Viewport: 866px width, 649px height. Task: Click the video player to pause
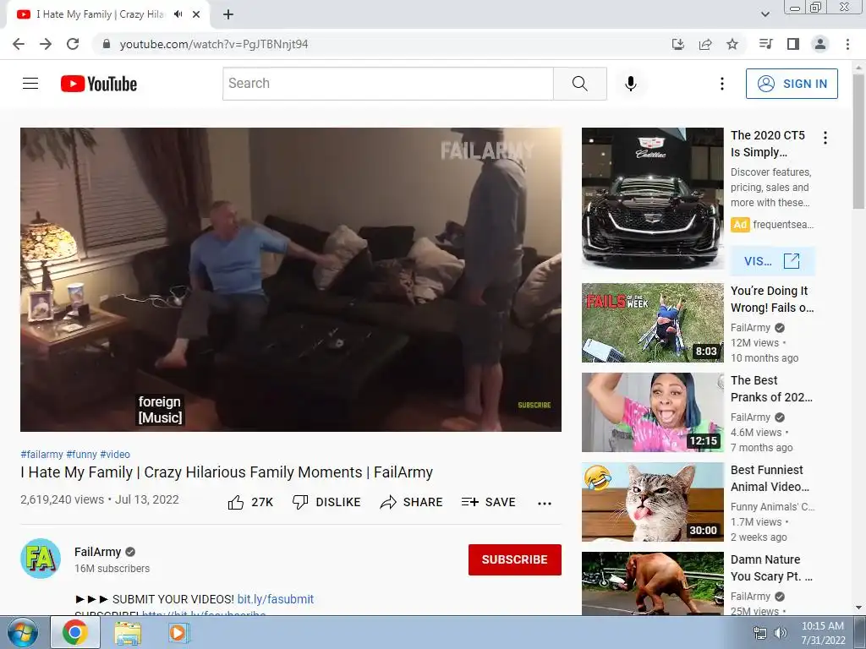tap(291, 280)
